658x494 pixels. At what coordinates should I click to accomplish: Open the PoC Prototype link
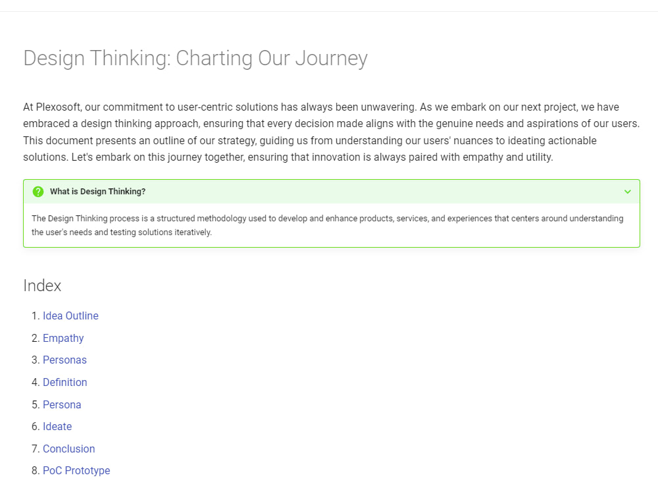click(x=76, y=470)
